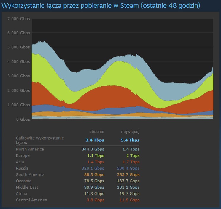Click the South America legend label
Viewport: 221px width, 209px height.
(30, 174)
